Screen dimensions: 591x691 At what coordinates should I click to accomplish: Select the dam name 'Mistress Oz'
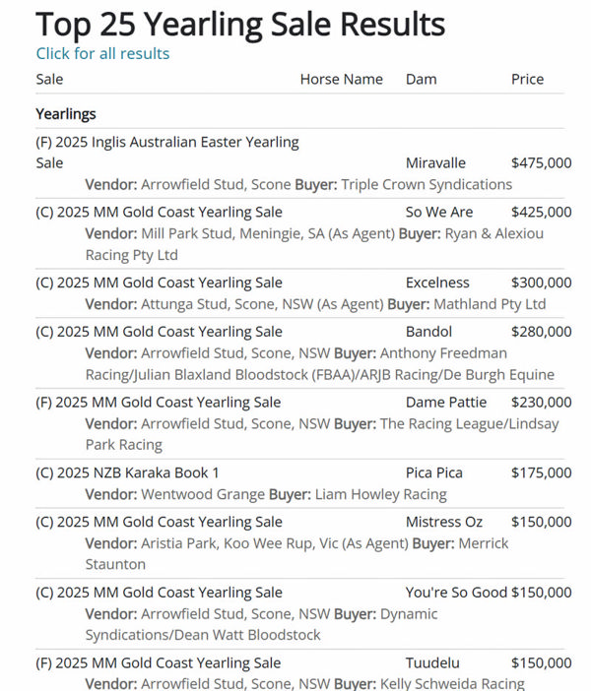click(x=445, y=522)
